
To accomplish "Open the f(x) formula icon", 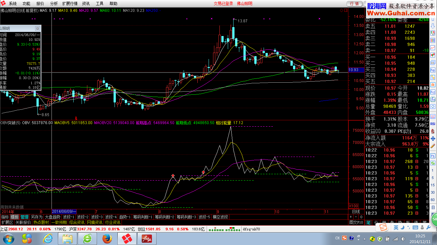I will (432, 99).
